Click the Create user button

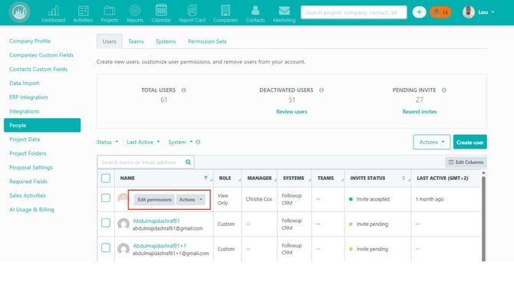[x=470, y=142]
